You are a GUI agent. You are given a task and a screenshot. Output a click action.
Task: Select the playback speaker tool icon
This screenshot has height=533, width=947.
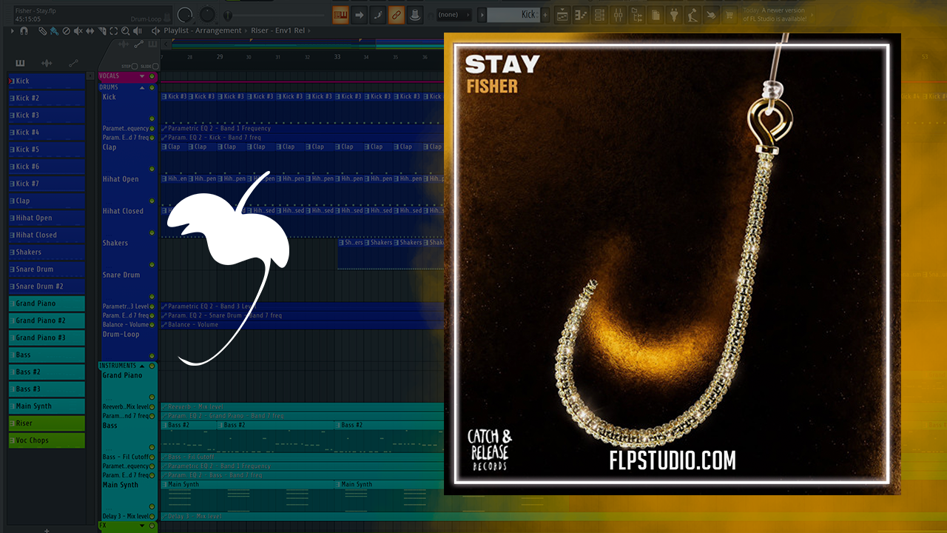[138, 31]
